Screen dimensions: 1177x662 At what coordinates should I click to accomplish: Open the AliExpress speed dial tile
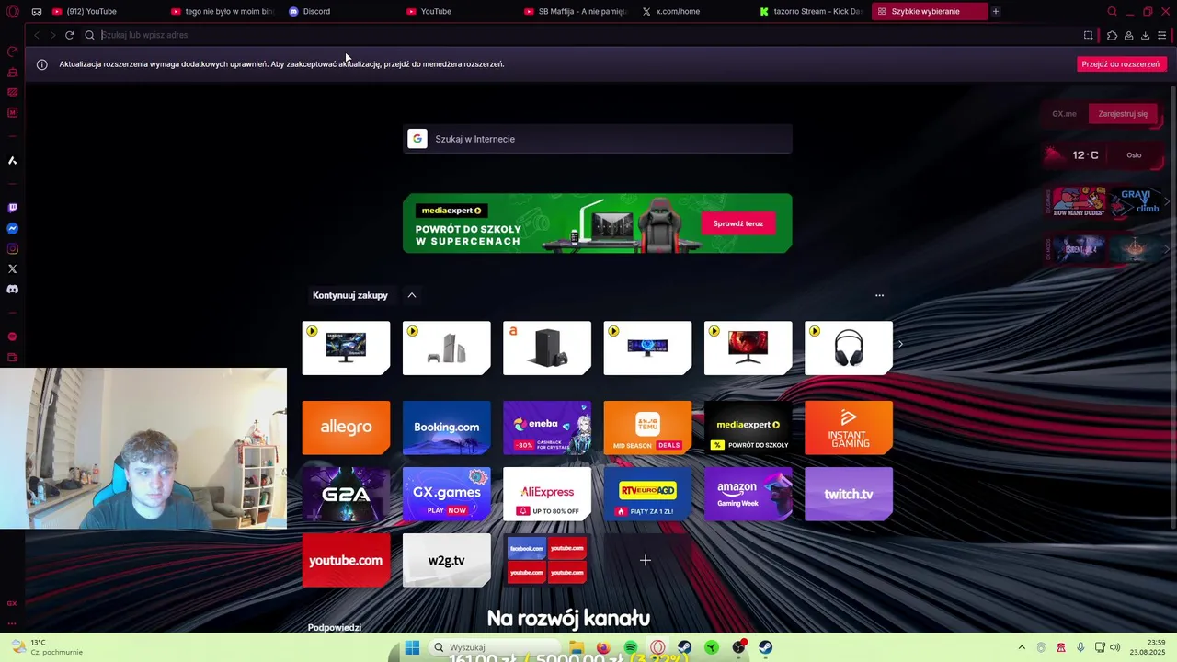pyautogui.click(x=547, y=494)
